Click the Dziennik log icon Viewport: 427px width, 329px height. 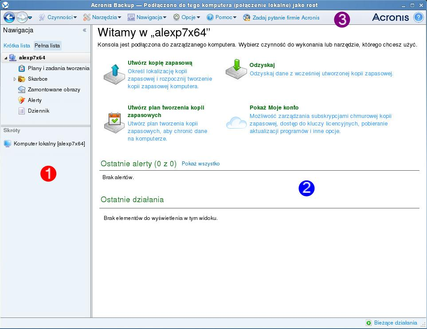tap(22, 111)
